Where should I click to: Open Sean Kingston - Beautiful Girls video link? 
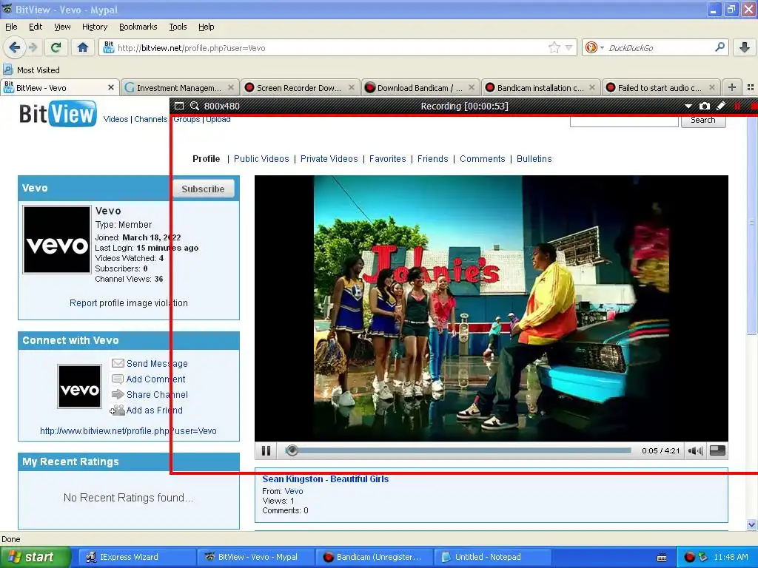pos(326,479)
